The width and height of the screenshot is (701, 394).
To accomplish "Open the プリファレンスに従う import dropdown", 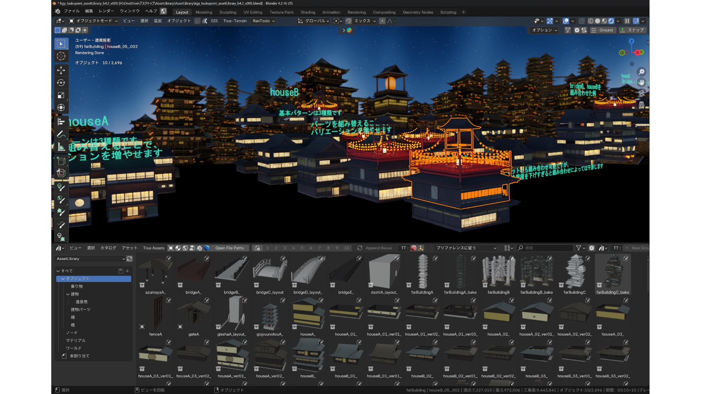I will (x=466, y=248).
